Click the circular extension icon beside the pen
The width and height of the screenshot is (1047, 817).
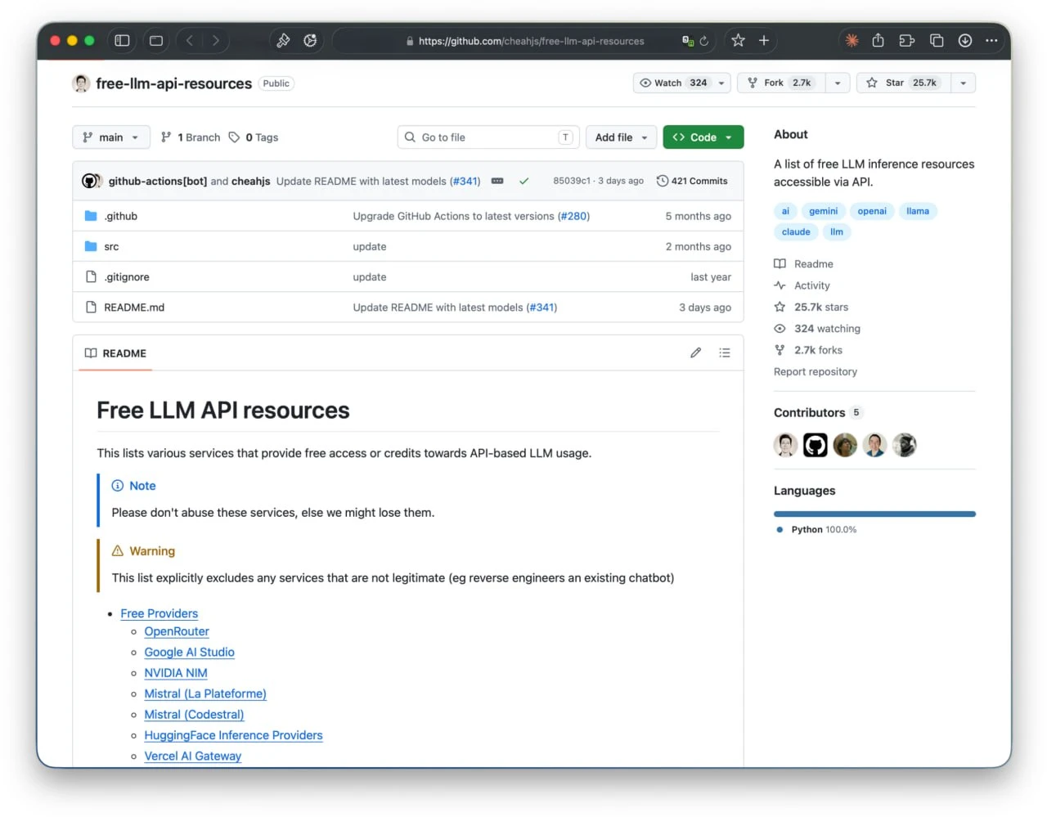point(310,40)
